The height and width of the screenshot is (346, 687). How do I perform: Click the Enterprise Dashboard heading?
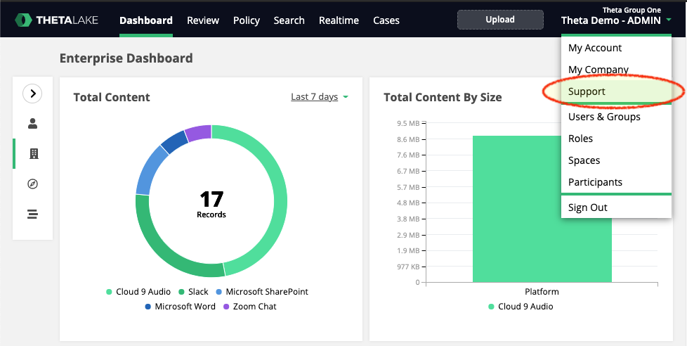(126, 58)
